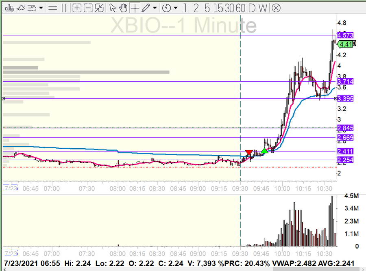Select vertical lines drawing tool
The image size is (366, 271).
click(64, 8)
